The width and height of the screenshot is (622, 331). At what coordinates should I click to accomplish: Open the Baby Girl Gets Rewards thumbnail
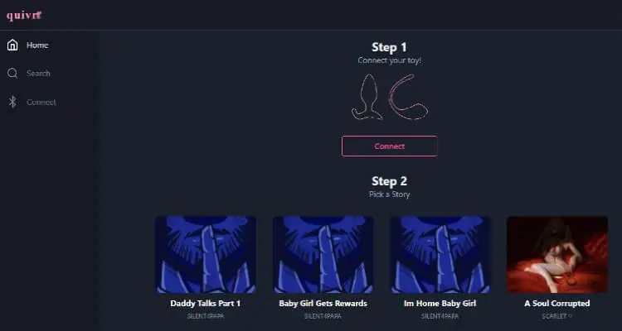[323, 255]
